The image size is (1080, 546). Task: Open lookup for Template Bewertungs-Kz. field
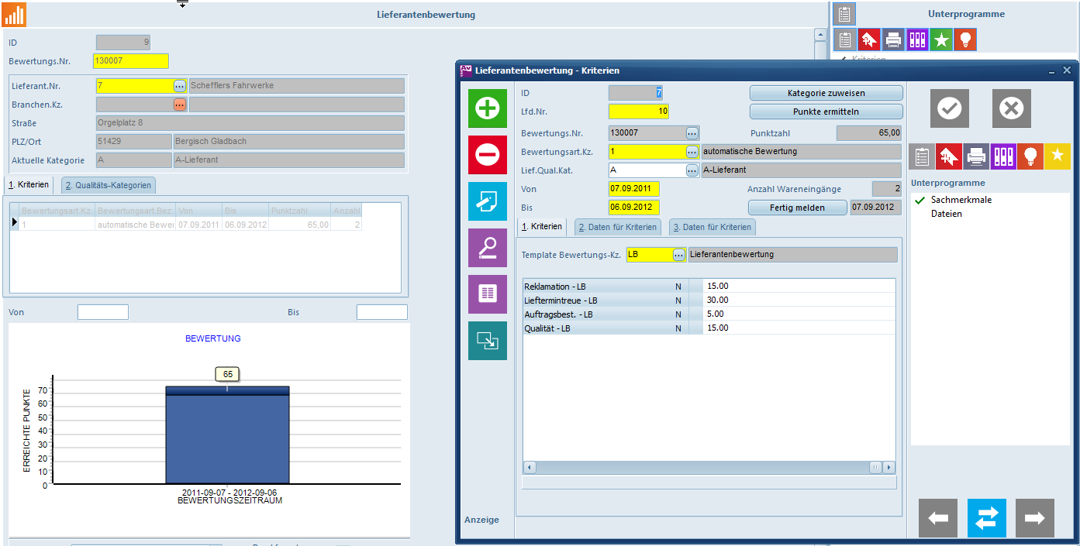click(x=678, y=255)
